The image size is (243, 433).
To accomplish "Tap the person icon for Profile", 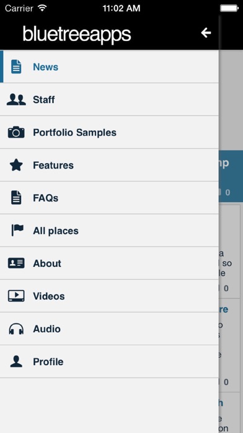I will pyautogui.click(x=16, y=361).
